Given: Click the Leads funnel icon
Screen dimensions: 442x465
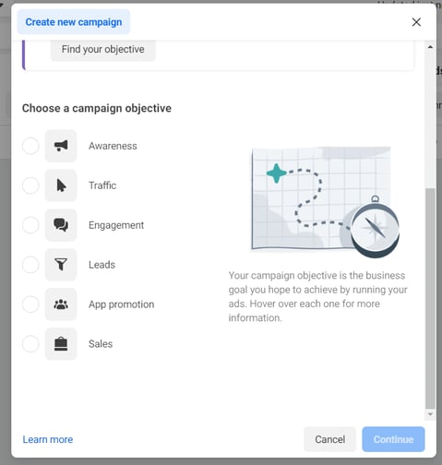Looking at the screenshot, I should (61, 265).
